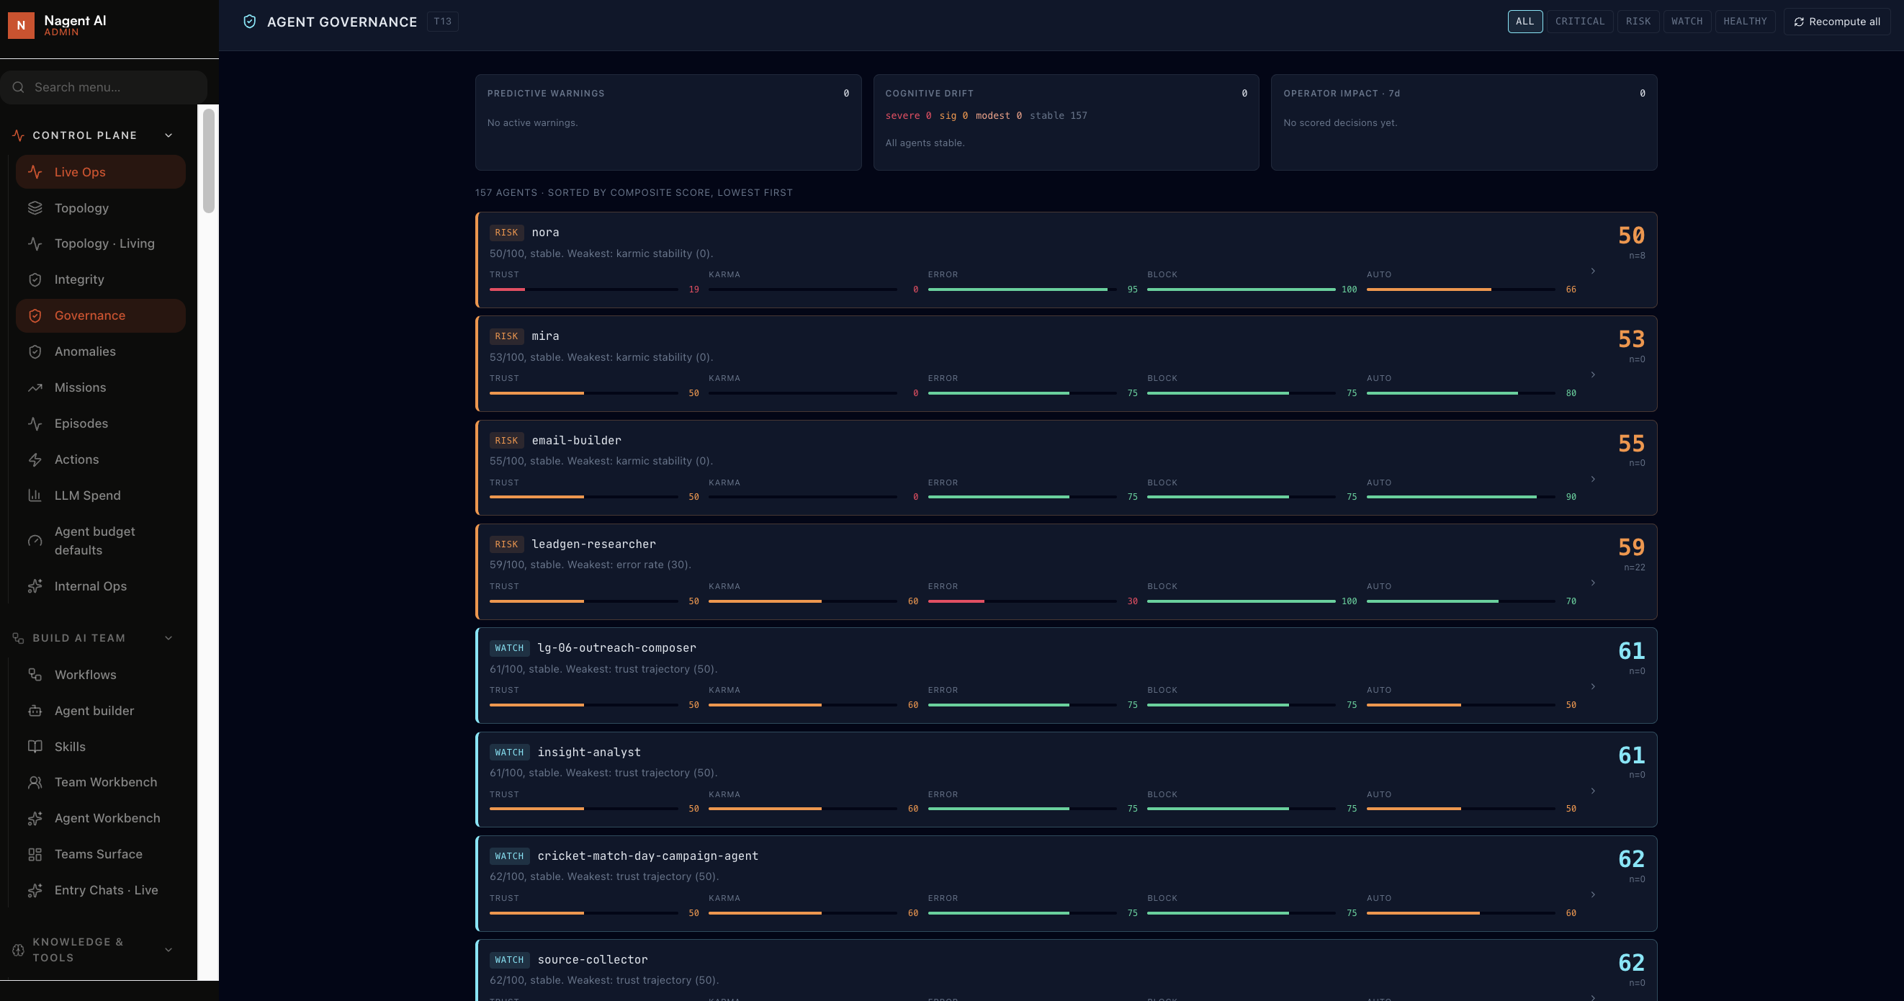Click leadgen-researcher's ERROR progress bar
This screenshot has height=1001, width=1904.
coord(1023,601)
